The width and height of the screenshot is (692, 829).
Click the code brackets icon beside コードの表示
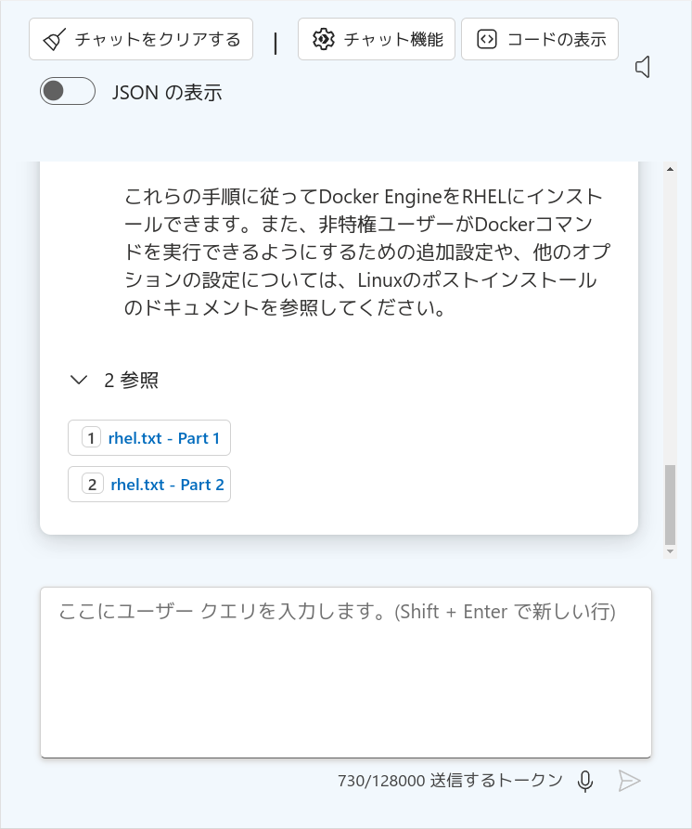pos(486,39)
